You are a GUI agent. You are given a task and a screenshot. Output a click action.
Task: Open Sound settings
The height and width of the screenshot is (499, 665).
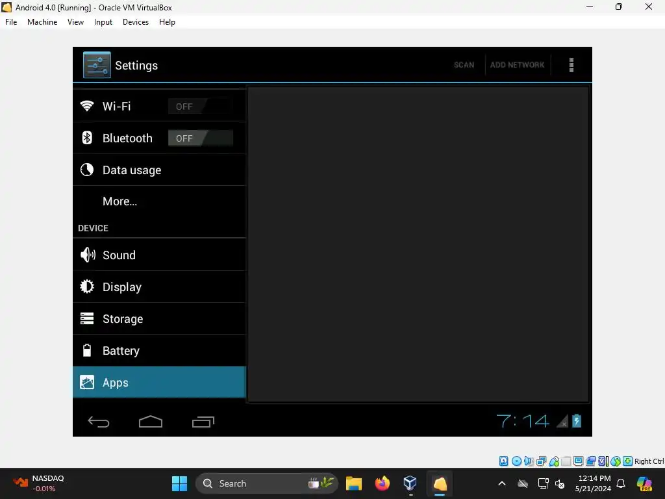click(160, 255)
